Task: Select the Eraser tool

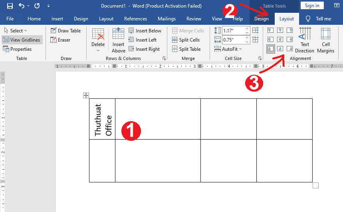Action: [60, 40]
